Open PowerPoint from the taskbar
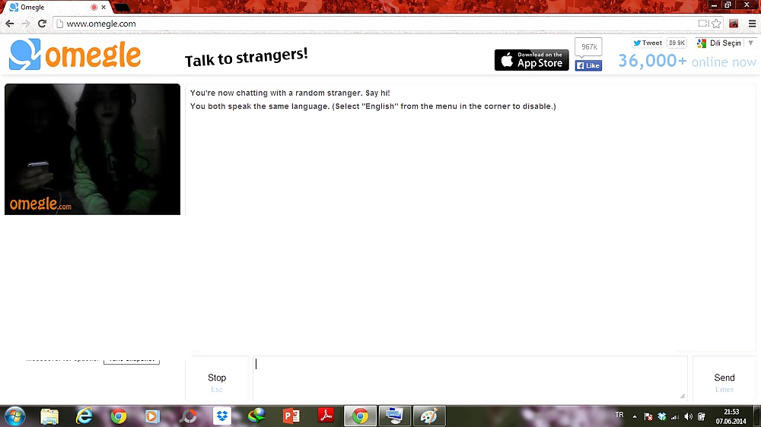This screenshot has width=761, height=427. point(291,416)
